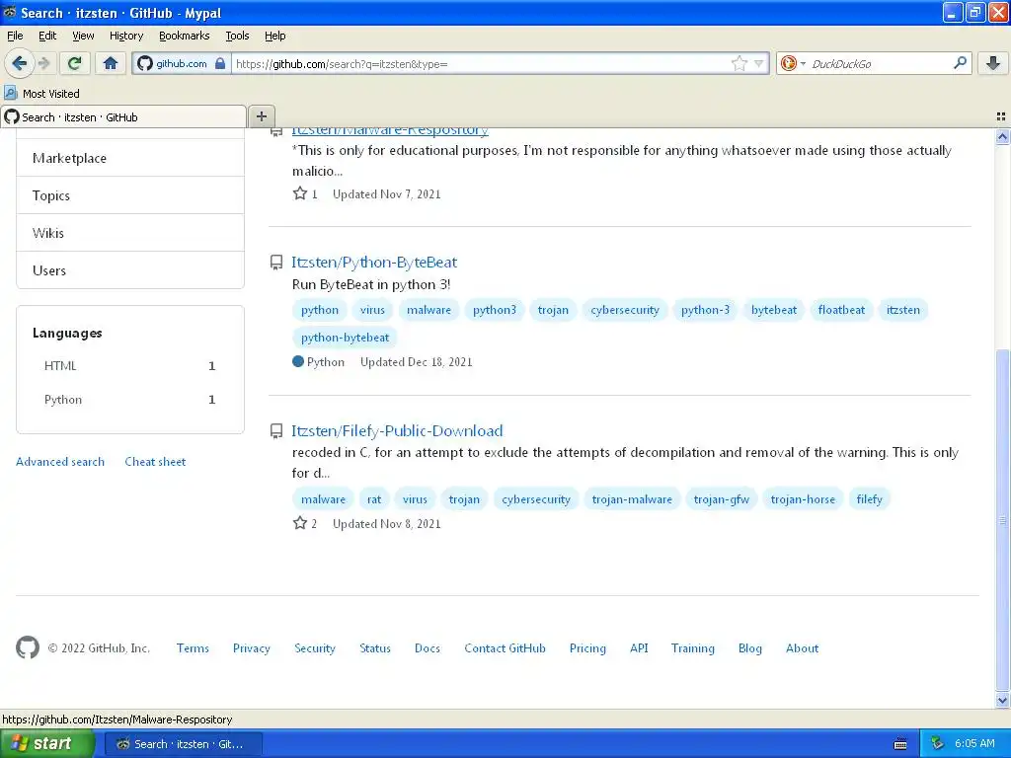Click the Python language color dot
Viewport: 1011px width, 758px height.
coord(298,361)
